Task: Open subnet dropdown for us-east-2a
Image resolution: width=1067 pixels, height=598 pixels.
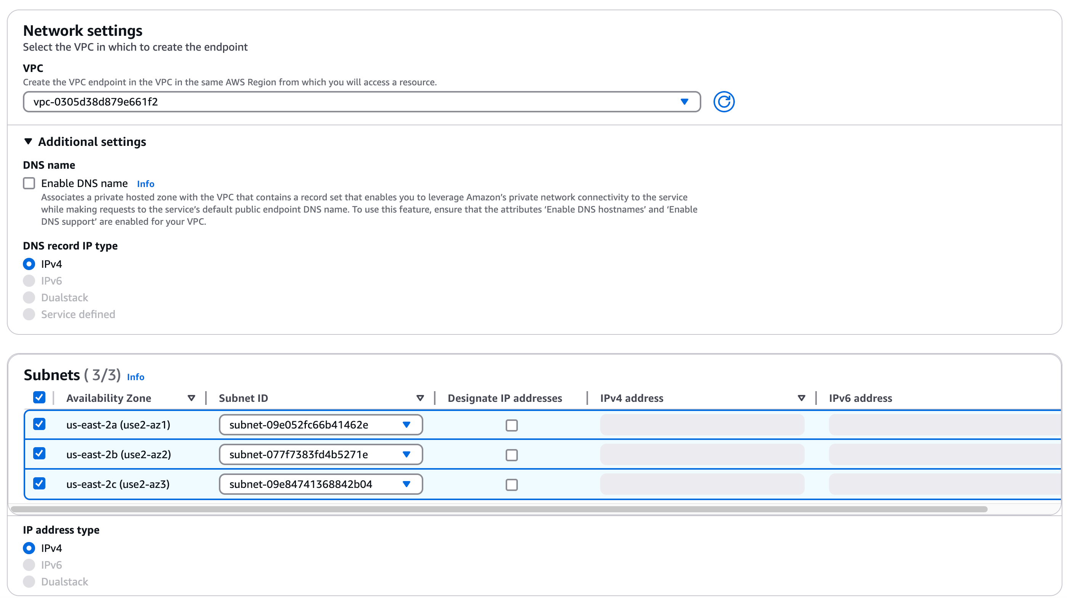Action: (x=407, y=424)
